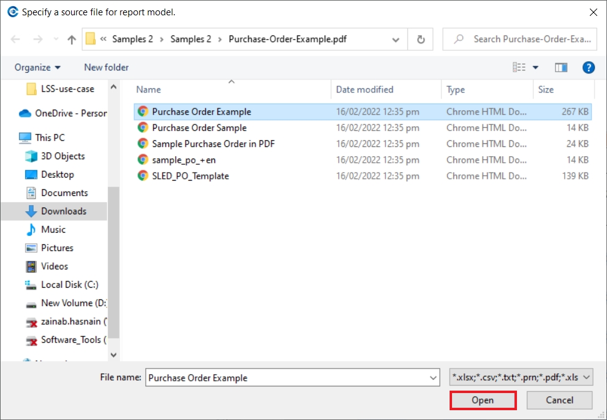Open the view options dropdown arrow
Image resolution: width=607 pixels, height=420 pixels.
coord(535,67)
